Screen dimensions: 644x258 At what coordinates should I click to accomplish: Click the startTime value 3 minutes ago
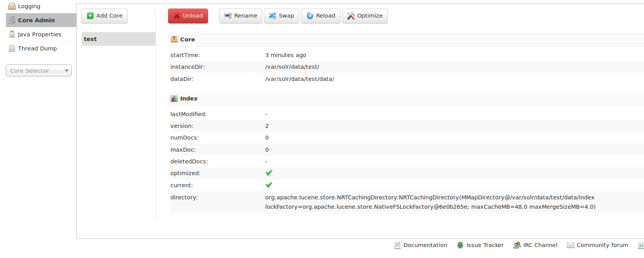coord(286,55)
